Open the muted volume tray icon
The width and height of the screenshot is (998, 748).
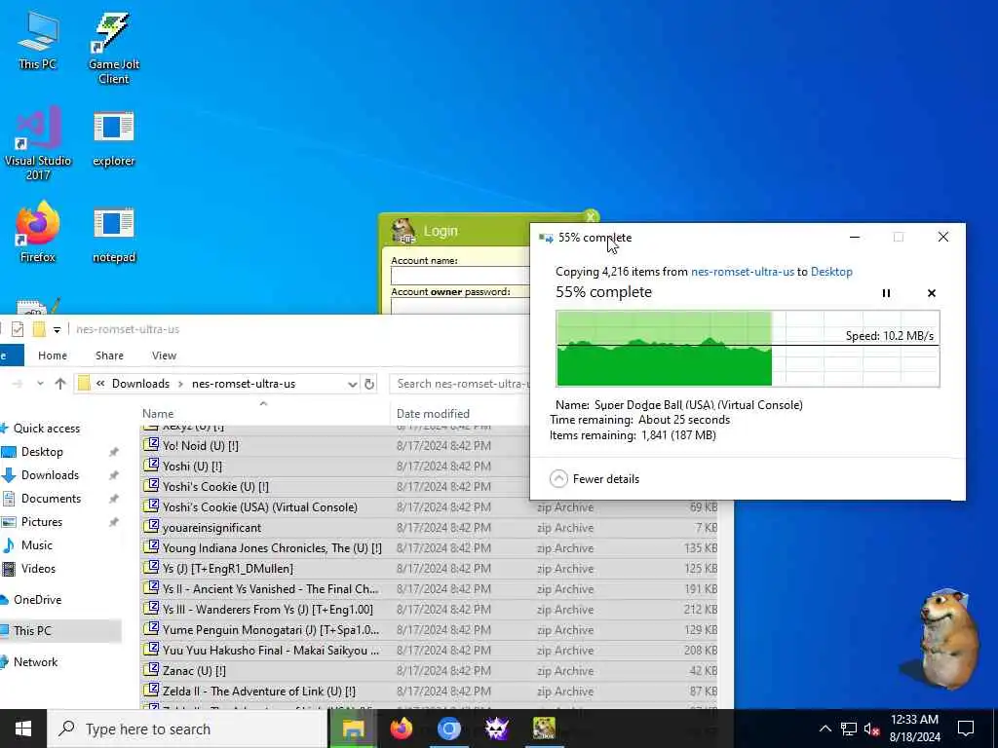872,729
